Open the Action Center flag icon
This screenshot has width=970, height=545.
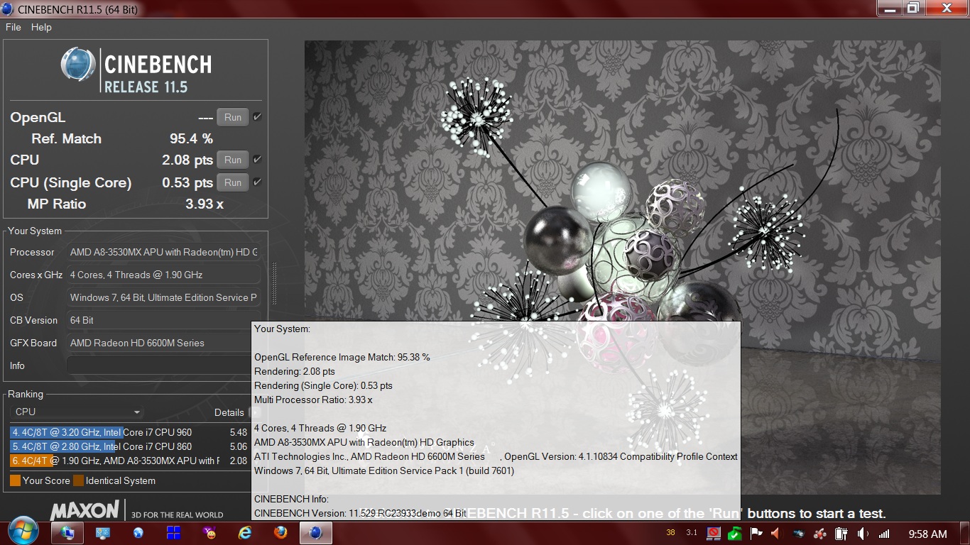756,533
